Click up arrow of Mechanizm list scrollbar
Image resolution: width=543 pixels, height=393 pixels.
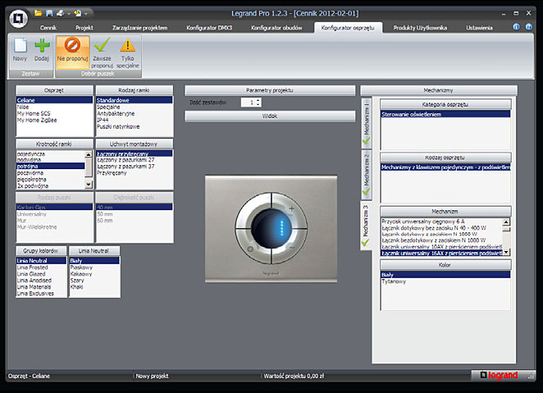coord(506,222)
